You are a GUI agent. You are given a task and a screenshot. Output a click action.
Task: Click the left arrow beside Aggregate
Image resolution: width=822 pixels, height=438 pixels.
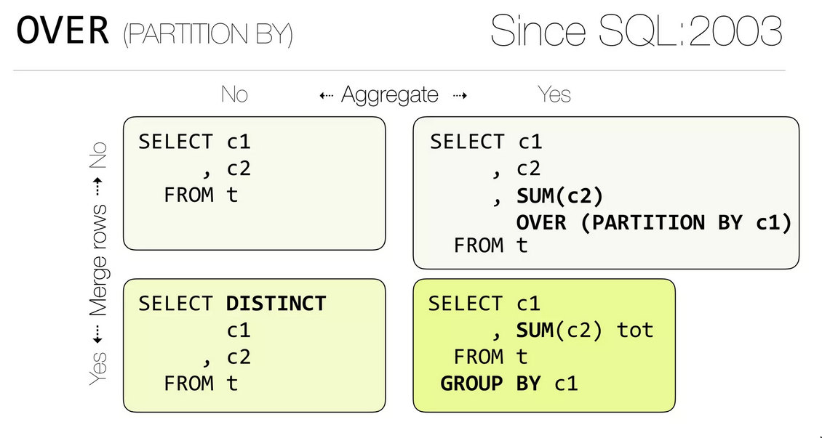coord(327,95)
